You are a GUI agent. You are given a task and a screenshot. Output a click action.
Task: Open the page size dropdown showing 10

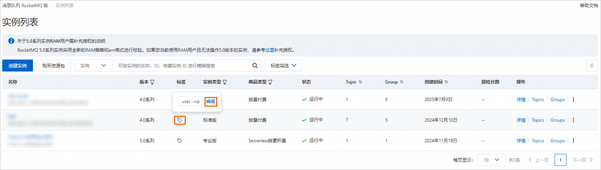(x=491, y=160)
